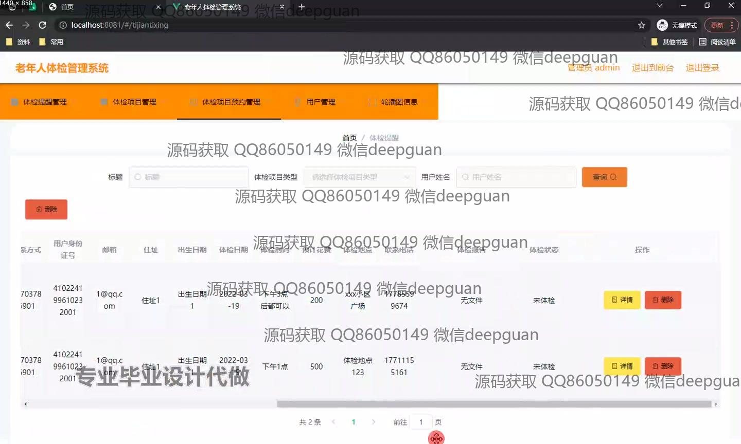This screenshot has height=444, width=741.
Task: Bookmark page with the star icon
Action: click(x=641, y=25)
